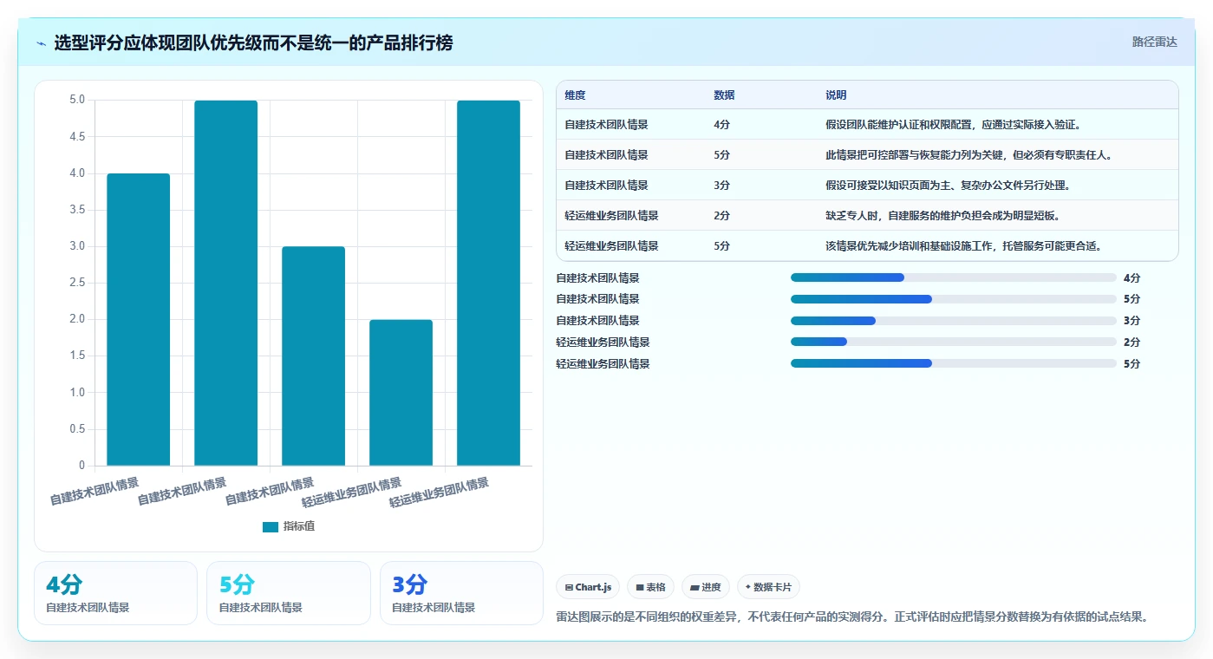Click the 5.0 label on the y-axis
This screenshot has width=1213, height=659.
pos(77,101)
